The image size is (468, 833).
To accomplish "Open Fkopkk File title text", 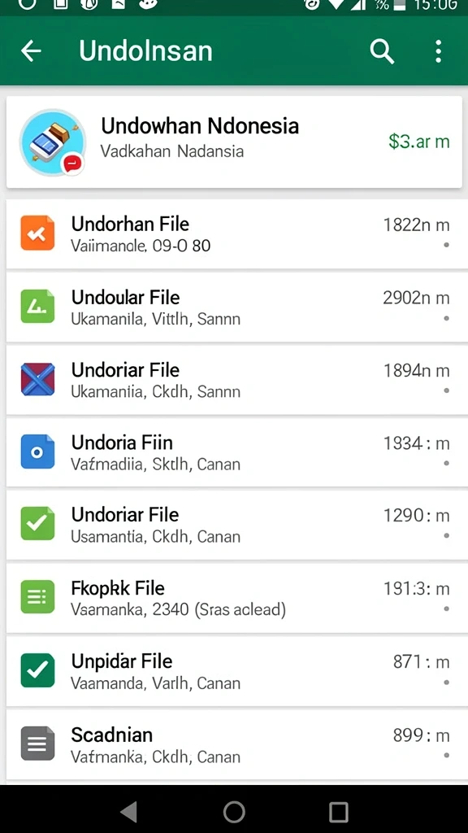I will point(118,588).
